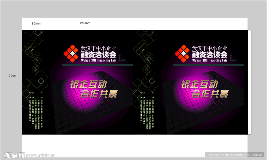
Task: Select the red diamond logo in the left design
Action: coord(71,54)
